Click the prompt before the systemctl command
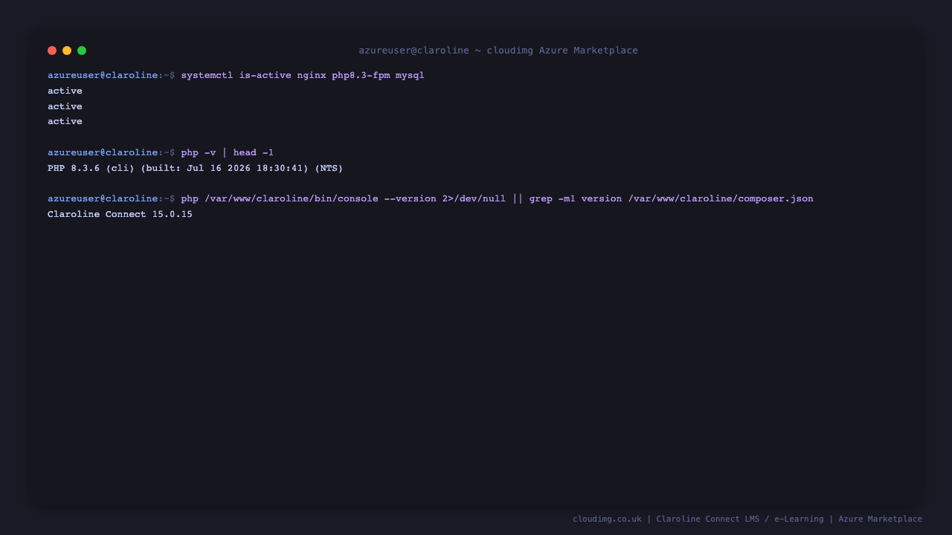 (112, 76)
